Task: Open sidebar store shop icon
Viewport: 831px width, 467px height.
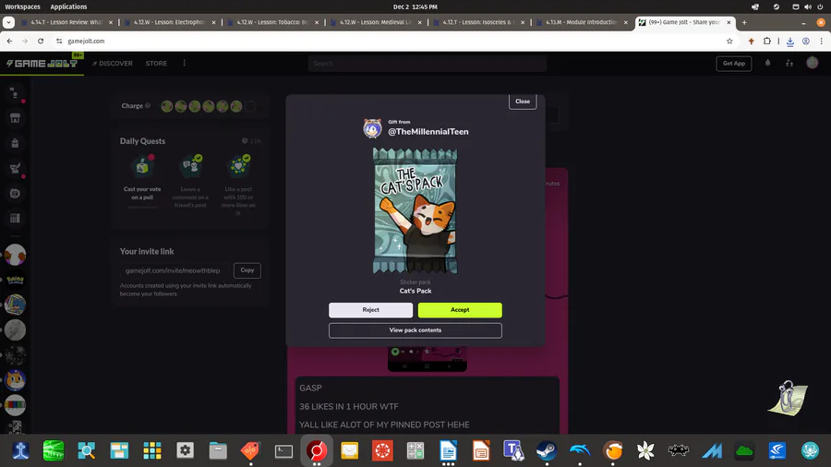Action: (x=15, y=118)
